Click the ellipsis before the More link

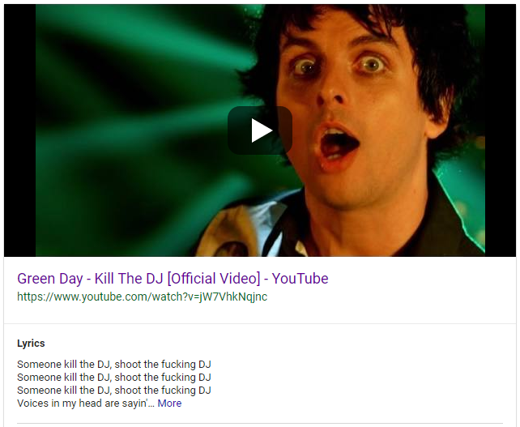(151, 405)
